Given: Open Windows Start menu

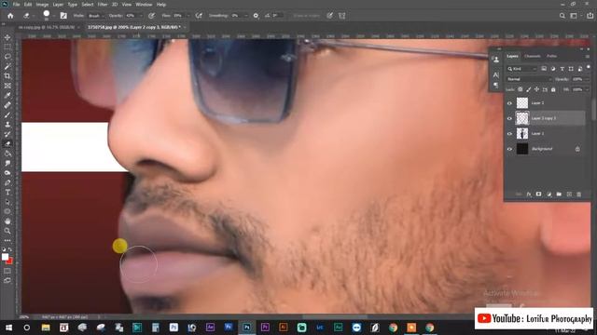Looking at the screenshot, I should [8, 328].
